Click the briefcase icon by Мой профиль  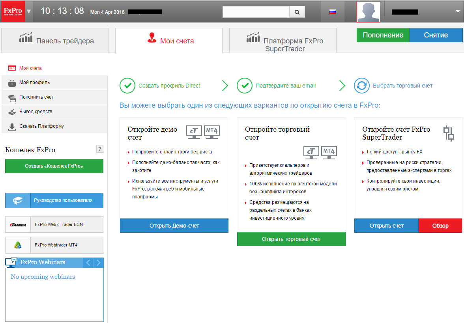[x=12, y=83]
